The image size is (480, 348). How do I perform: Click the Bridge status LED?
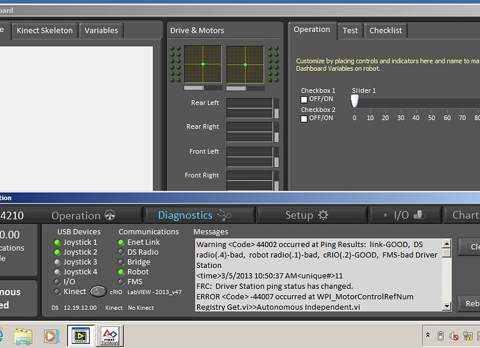click(121, 262)
